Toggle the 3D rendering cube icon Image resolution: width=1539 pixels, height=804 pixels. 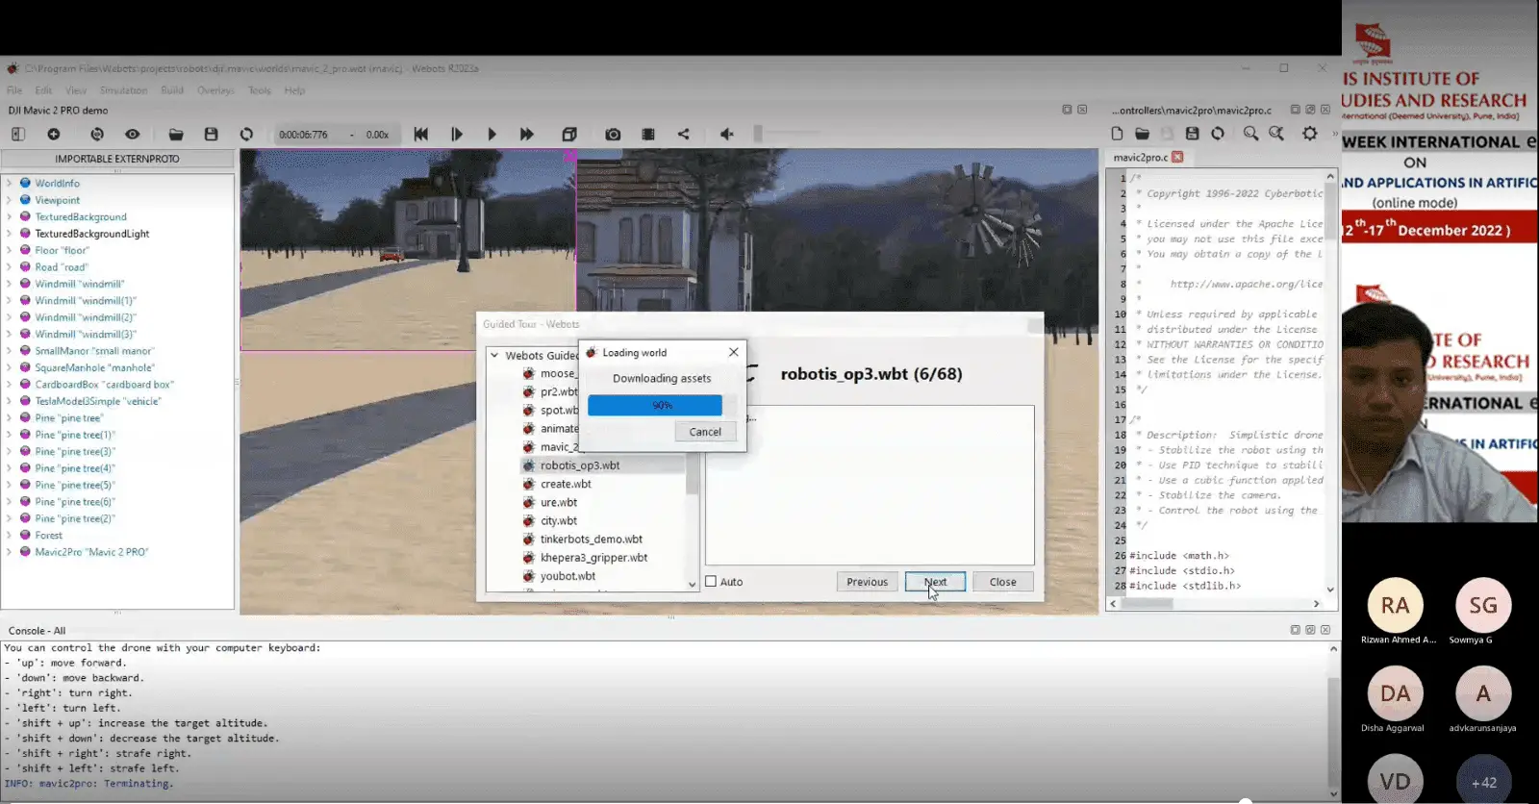(x=569, y=135)
